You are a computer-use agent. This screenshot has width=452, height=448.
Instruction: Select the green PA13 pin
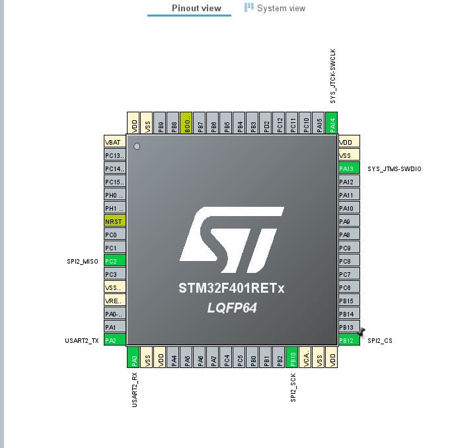coord(349,168)
